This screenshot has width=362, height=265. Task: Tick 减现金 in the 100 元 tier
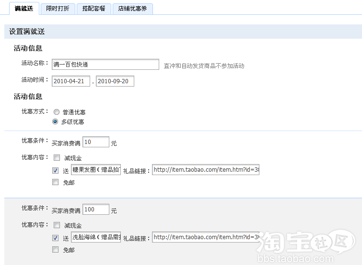click(x=56, y=225)
